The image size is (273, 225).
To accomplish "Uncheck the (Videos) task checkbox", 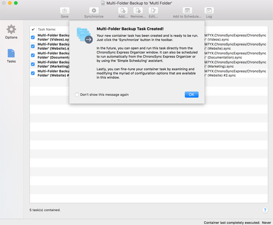I will pyautogui.click(x=33, y=37).
